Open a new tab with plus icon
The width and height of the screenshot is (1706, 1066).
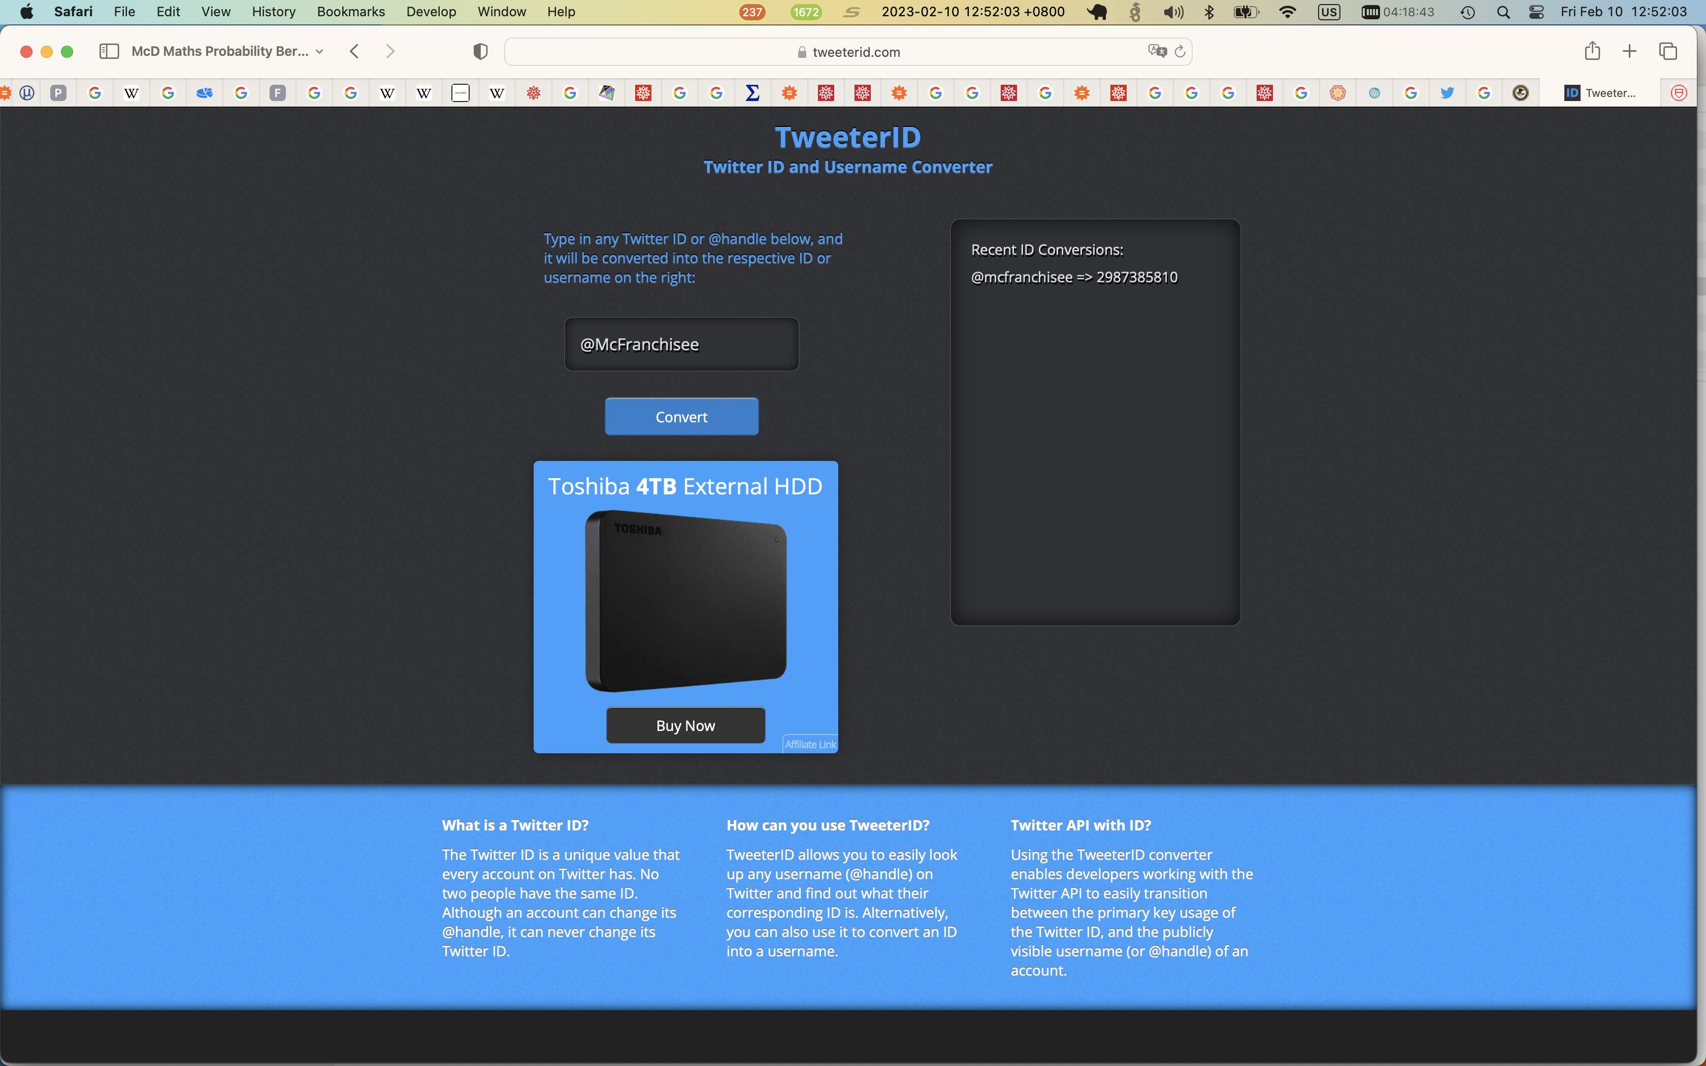click(x=1629, y=51)
